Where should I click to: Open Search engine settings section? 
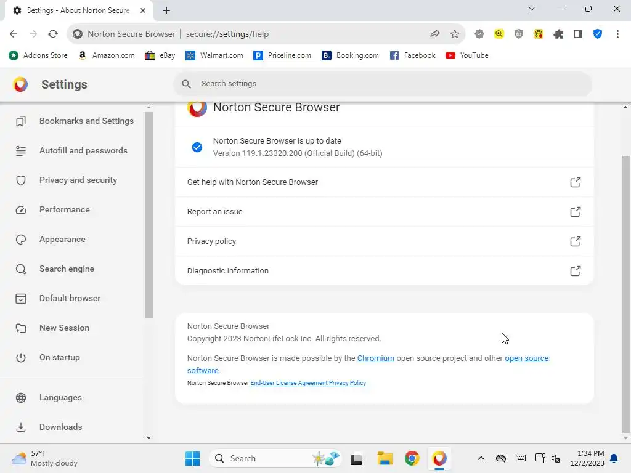tap(55, 269)
